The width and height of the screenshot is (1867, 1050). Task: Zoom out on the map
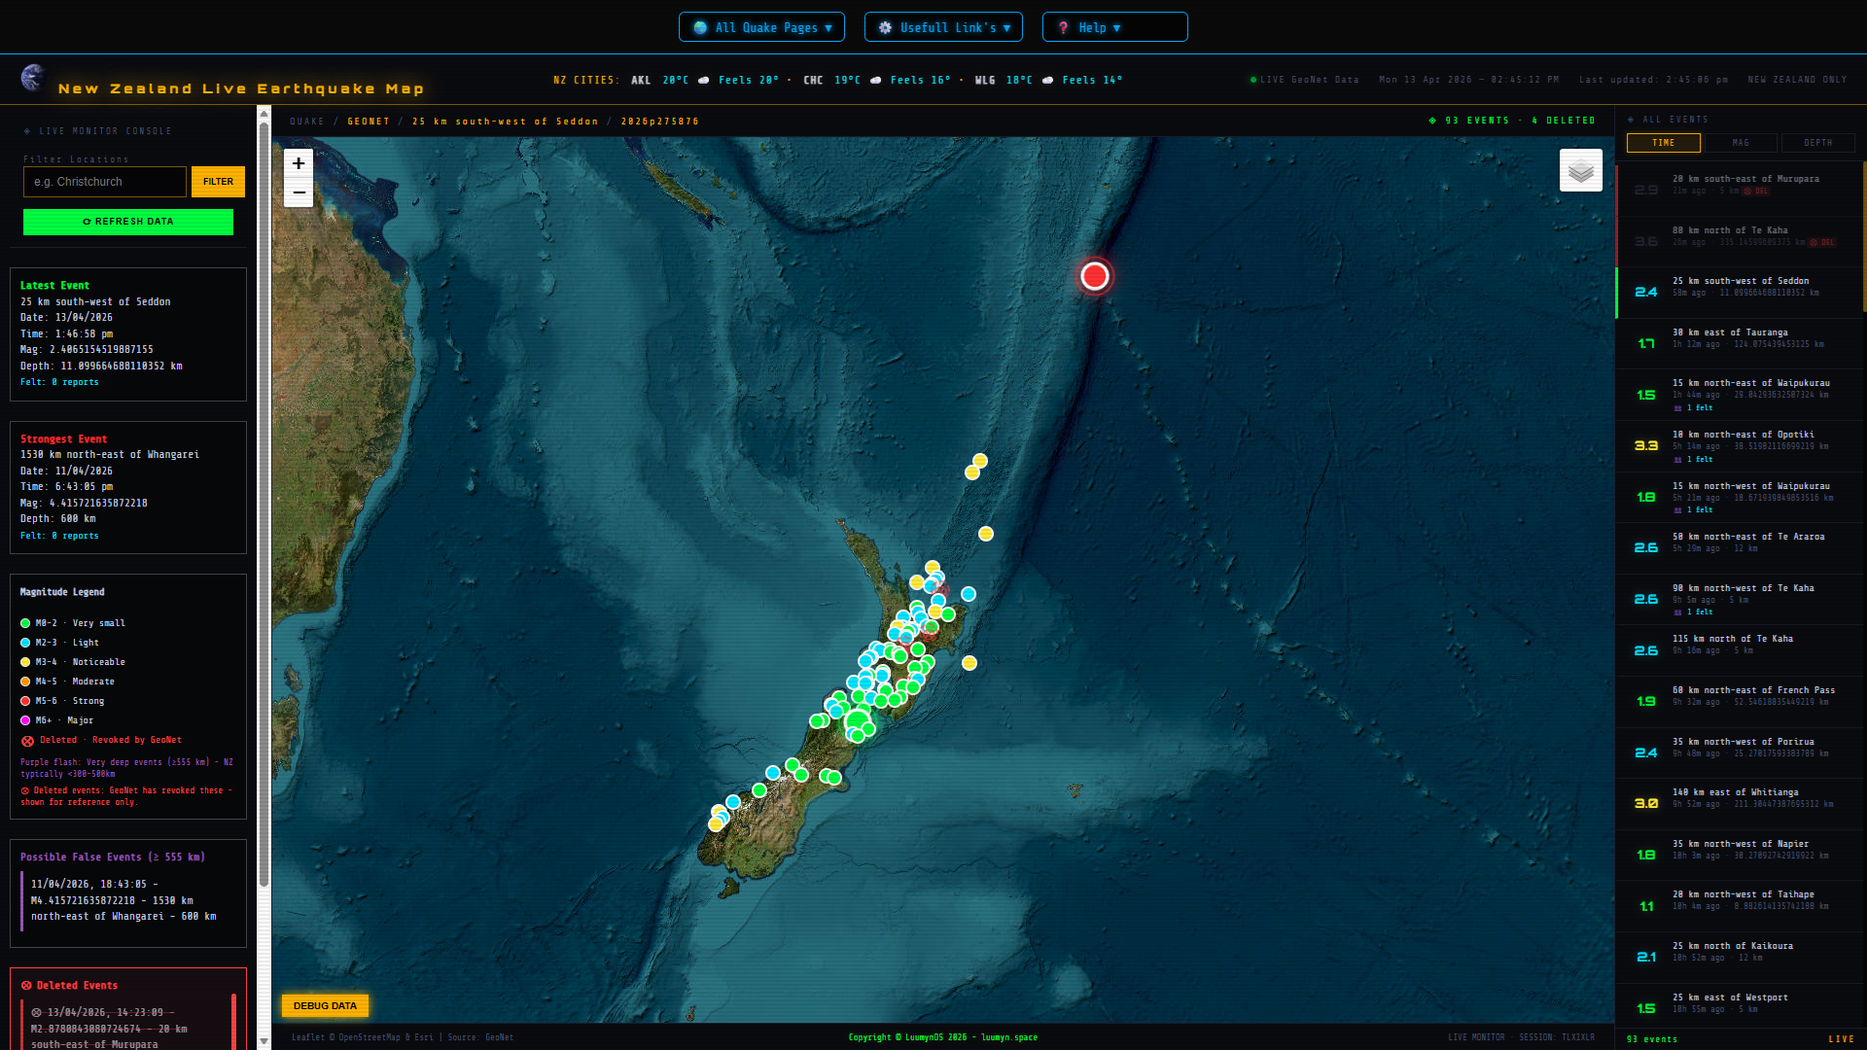299,192
